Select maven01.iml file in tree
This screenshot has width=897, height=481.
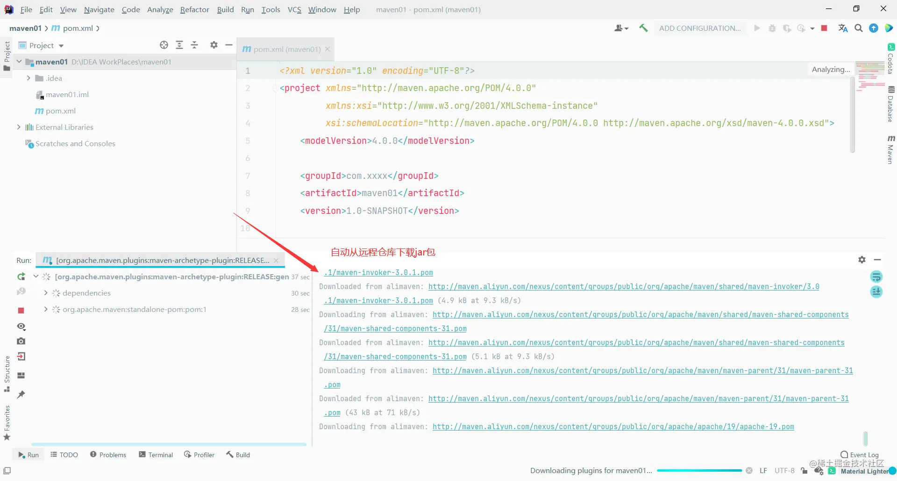click(x=63, y=94)
